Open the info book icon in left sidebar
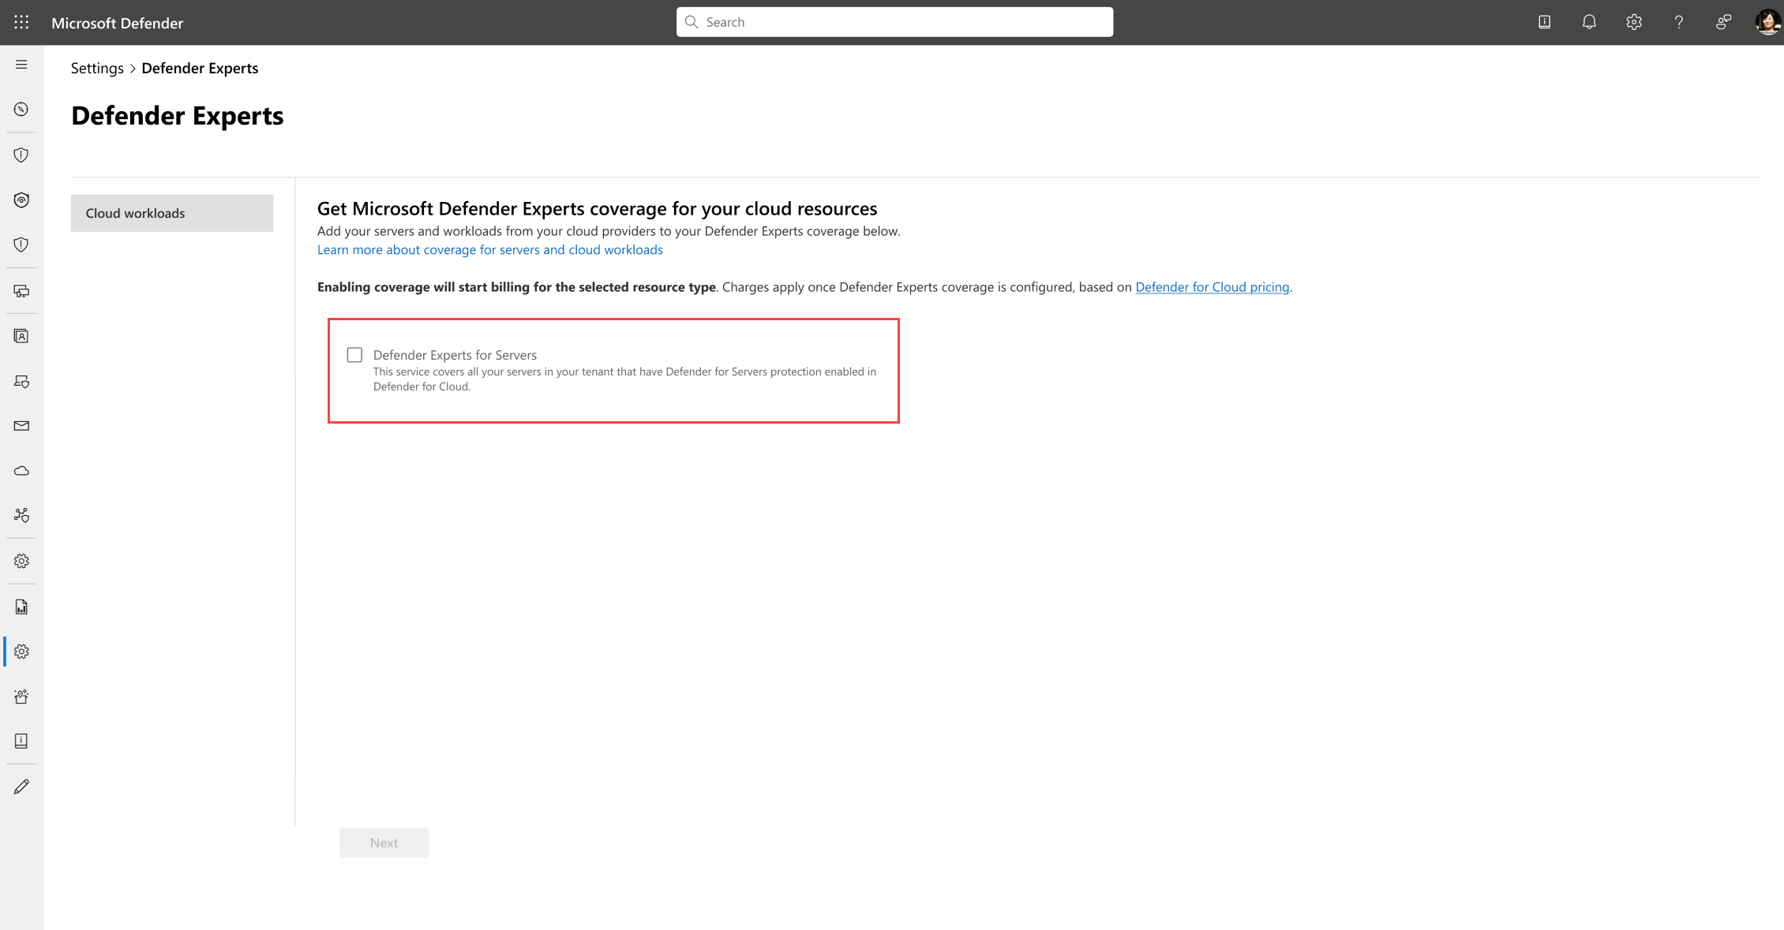The height and width of the screenshot is (930, 1784). (x=21, y=741)
